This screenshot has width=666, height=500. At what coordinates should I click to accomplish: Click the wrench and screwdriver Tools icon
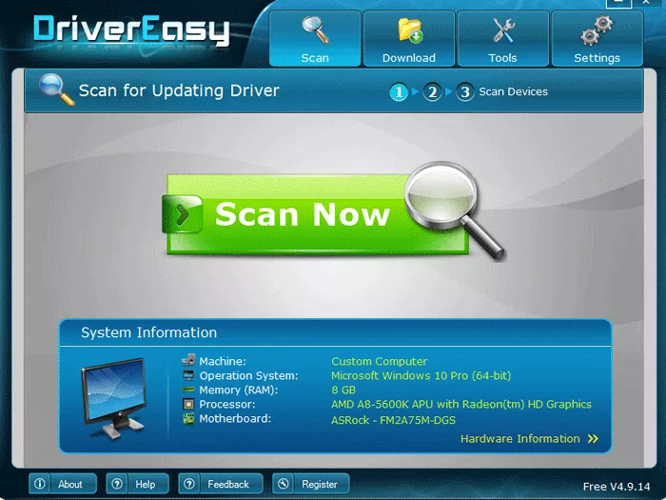503,30
